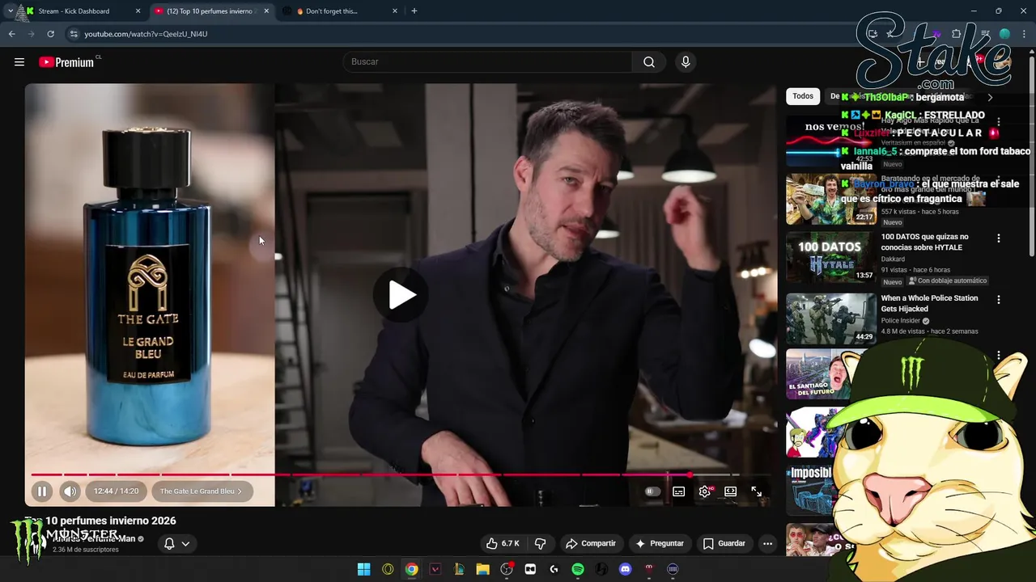The image size is (1036, 582).
Task: Open the Compartir share button
Action: (591, 543)
